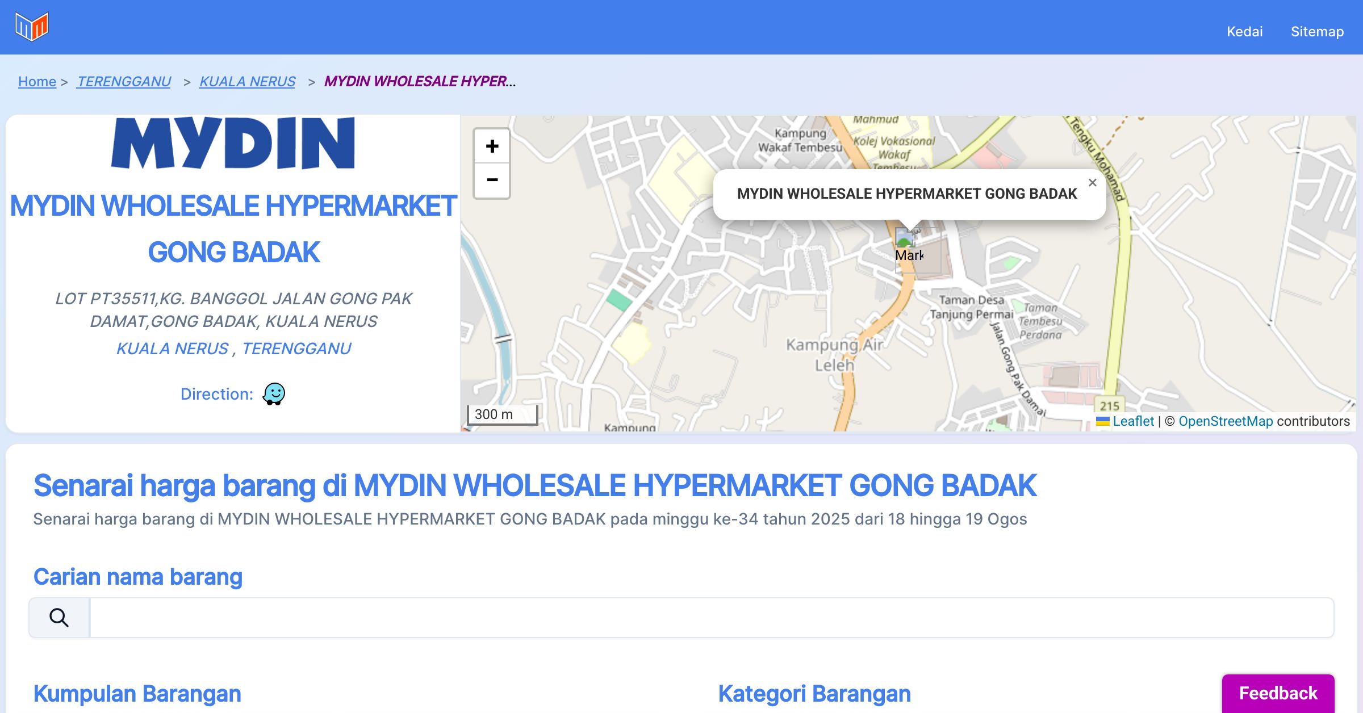Go to the Home breadcrumb link
The width and height of the screenshot is (1363, 713).
point(37,81)
